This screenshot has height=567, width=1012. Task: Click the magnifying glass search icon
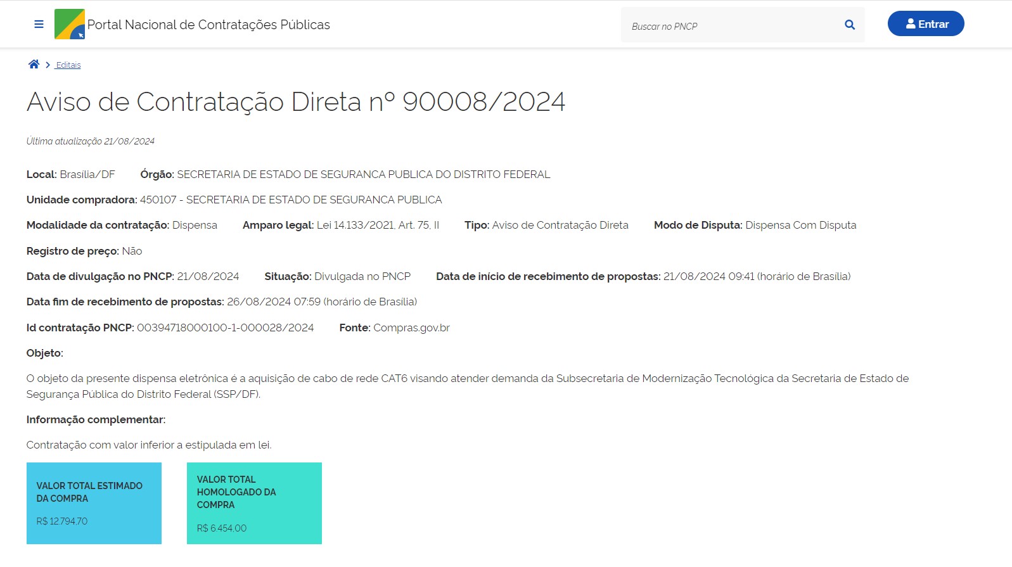coord(850,25)
